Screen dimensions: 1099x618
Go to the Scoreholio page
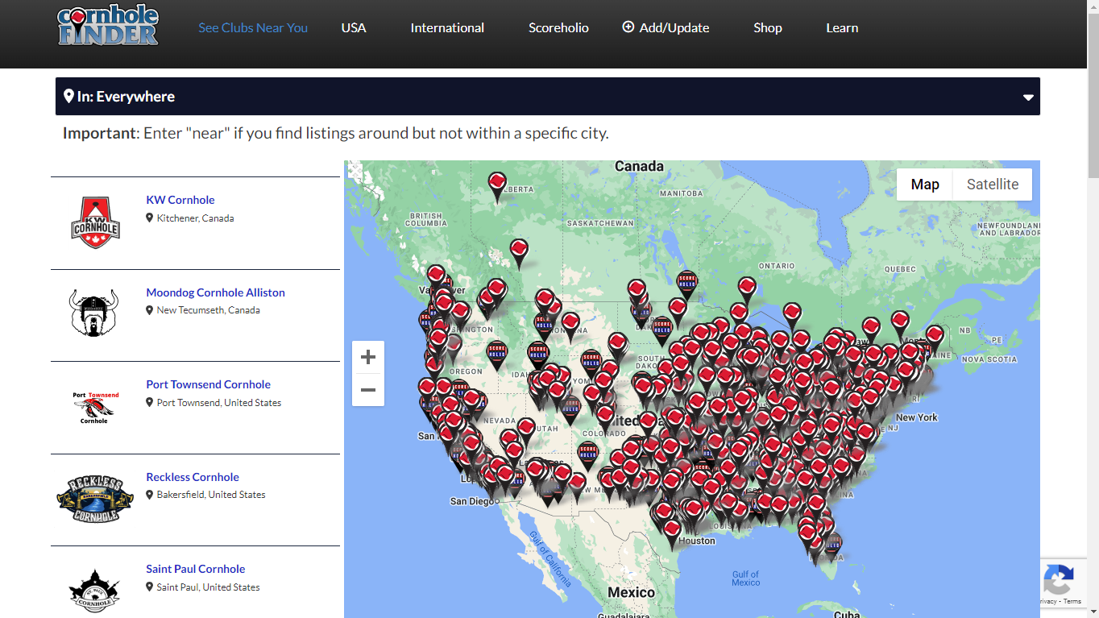[558, 27]
